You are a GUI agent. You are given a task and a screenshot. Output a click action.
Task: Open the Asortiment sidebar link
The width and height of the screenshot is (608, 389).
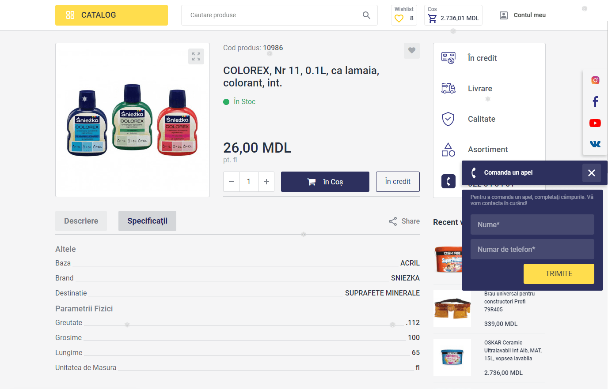pos(488,150)
